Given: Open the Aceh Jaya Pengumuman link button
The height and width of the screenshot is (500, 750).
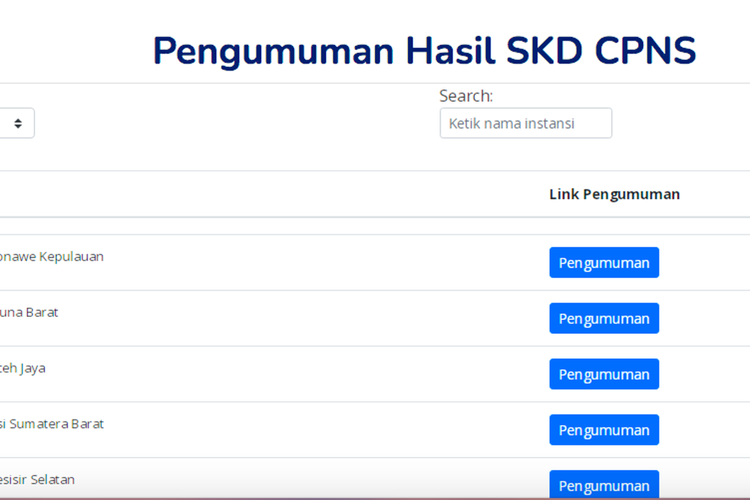Looking at the screenshot, I should tap(604, 374).
